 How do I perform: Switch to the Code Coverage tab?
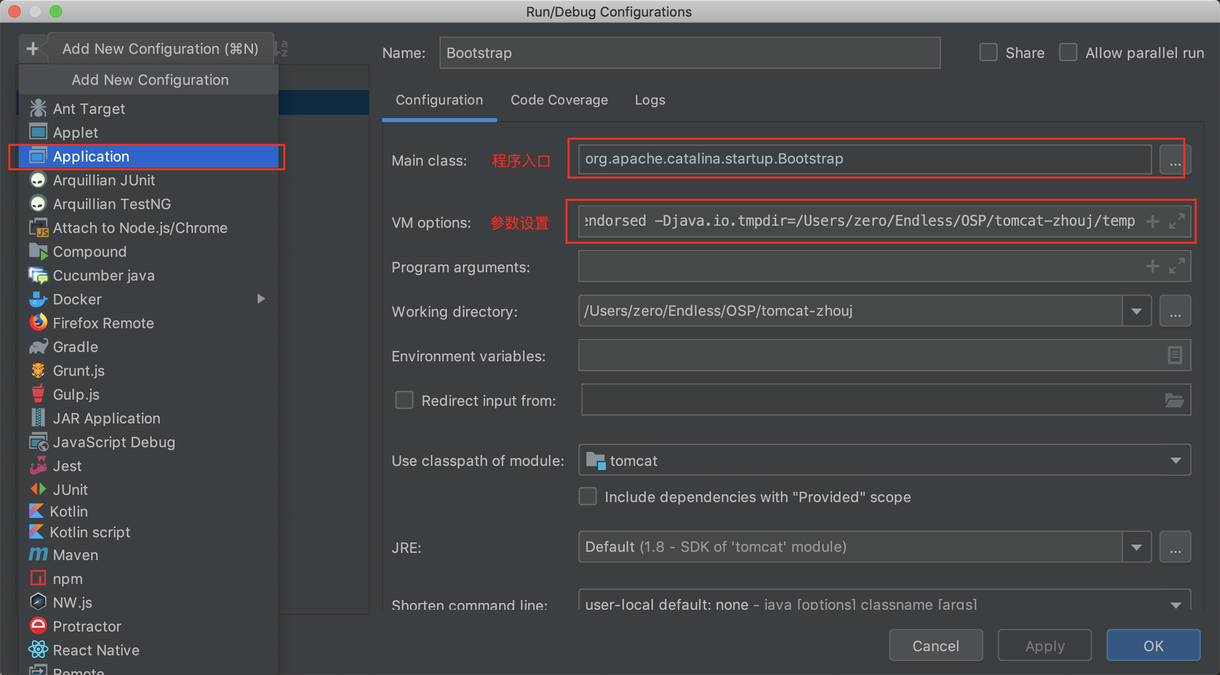tap(559, 100)
